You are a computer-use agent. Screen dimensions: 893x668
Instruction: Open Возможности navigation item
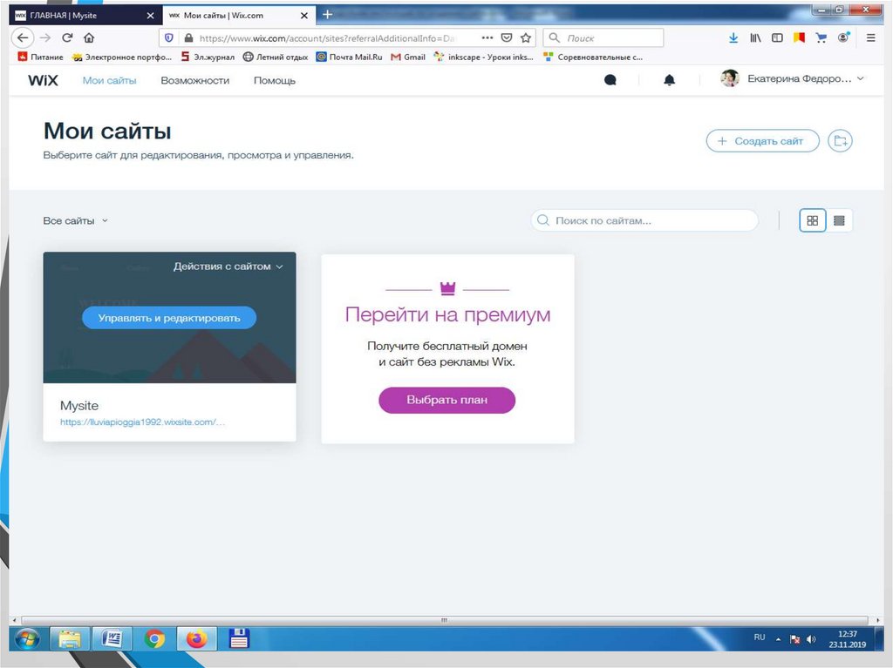(194, 81)
